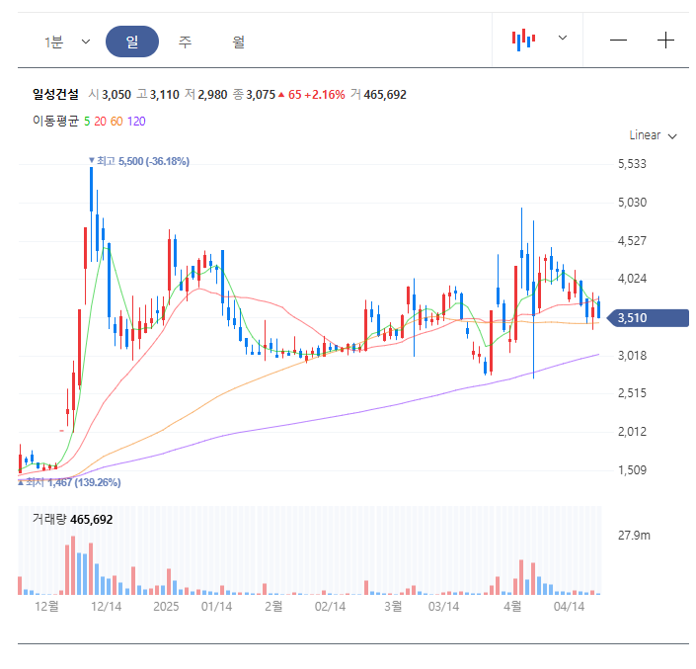
Task: Click the 5-day moving average label
Action: (x=87, y=122)
